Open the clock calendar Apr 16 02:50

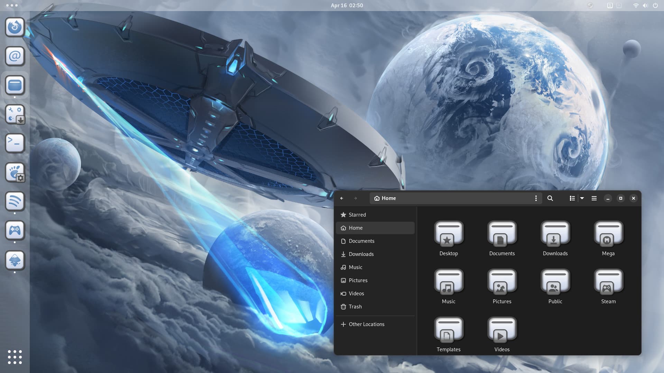pos(347,5)
